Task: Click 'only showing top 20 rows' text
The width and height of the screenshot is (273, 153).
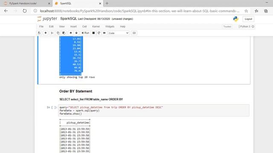Action: [x=77, y=77]
